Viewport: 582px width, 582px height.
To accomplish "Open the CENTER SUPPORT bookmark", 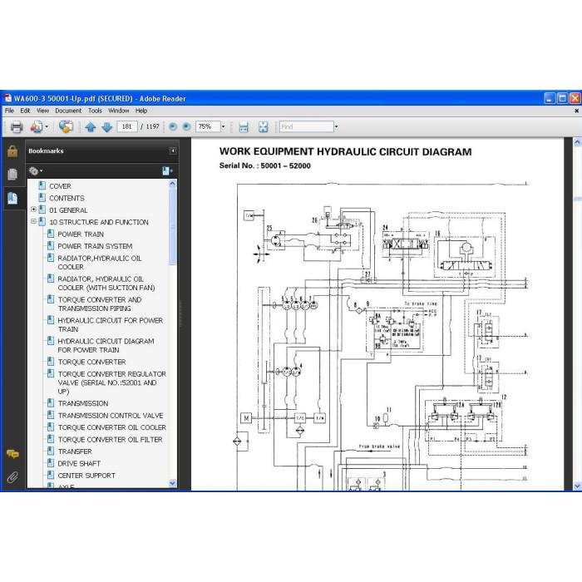I will 86,476.
